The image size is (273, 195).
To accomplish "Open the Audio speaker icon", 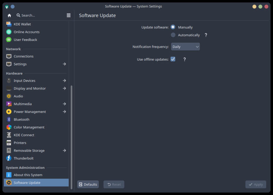I will coord(9,96).
